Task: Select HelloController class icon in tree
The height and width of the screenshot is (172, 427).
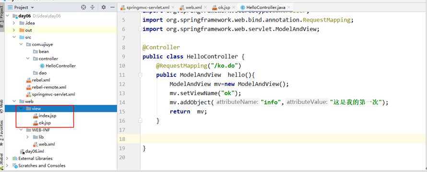Action: click(42, 65)
